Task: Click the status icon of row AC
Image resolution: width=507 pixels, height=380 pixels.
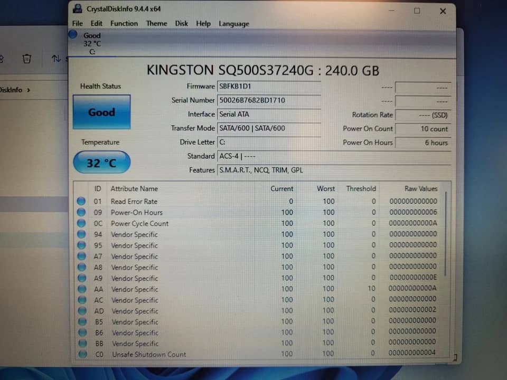Action: [x=82, y=300]
